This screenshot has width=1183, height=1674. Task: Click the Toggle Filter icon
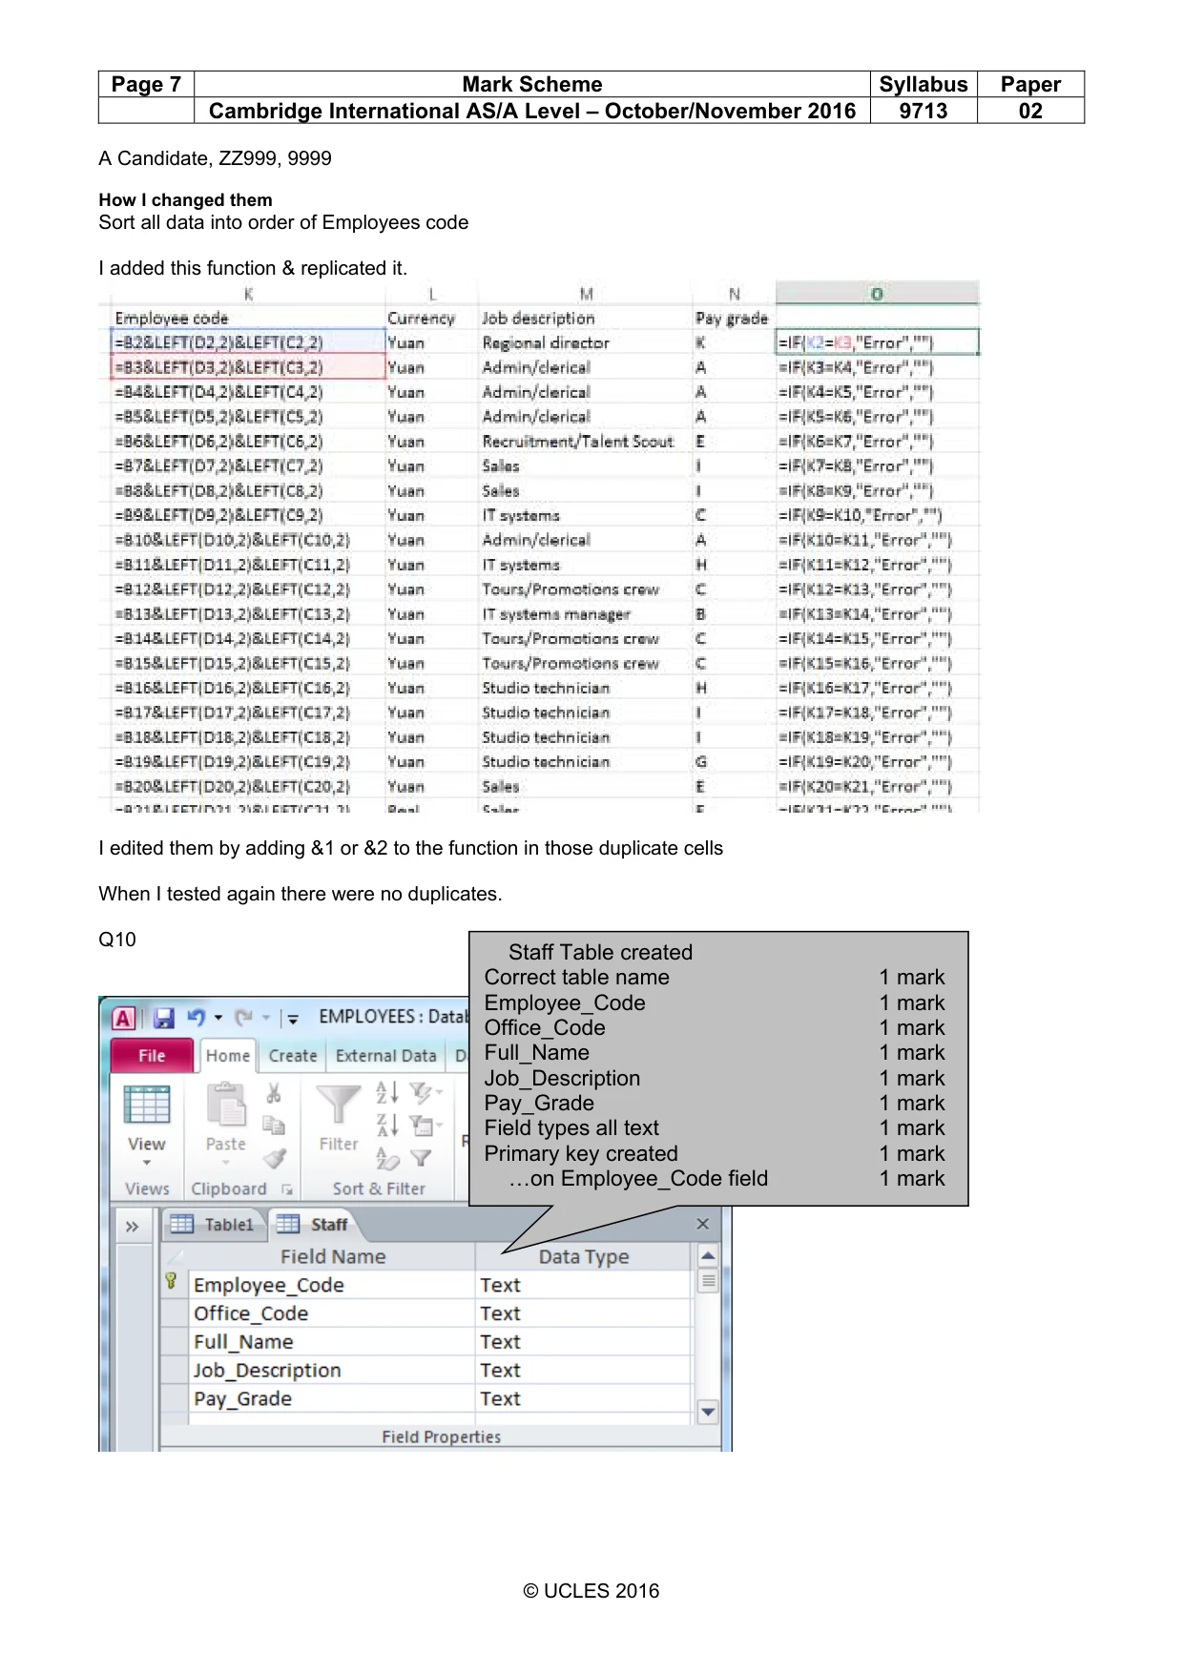(421, 1158)
